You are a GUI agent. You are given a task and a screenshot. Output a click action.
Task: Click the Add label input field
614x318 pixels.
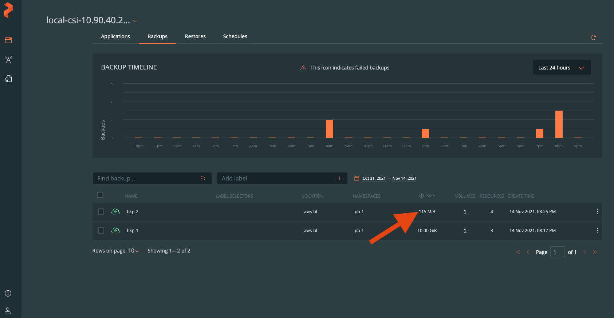(x=282, y=178)
